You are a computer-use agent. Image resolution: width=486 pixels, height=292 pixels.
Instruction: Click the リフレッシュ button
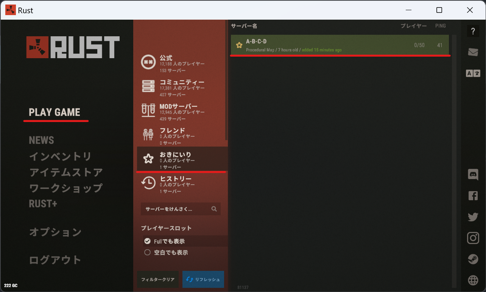(x=203, y=279)
